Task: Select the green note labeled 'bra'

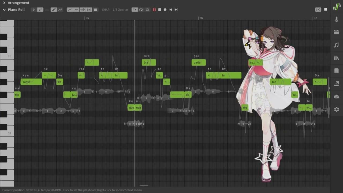Action: pos(149,62)
